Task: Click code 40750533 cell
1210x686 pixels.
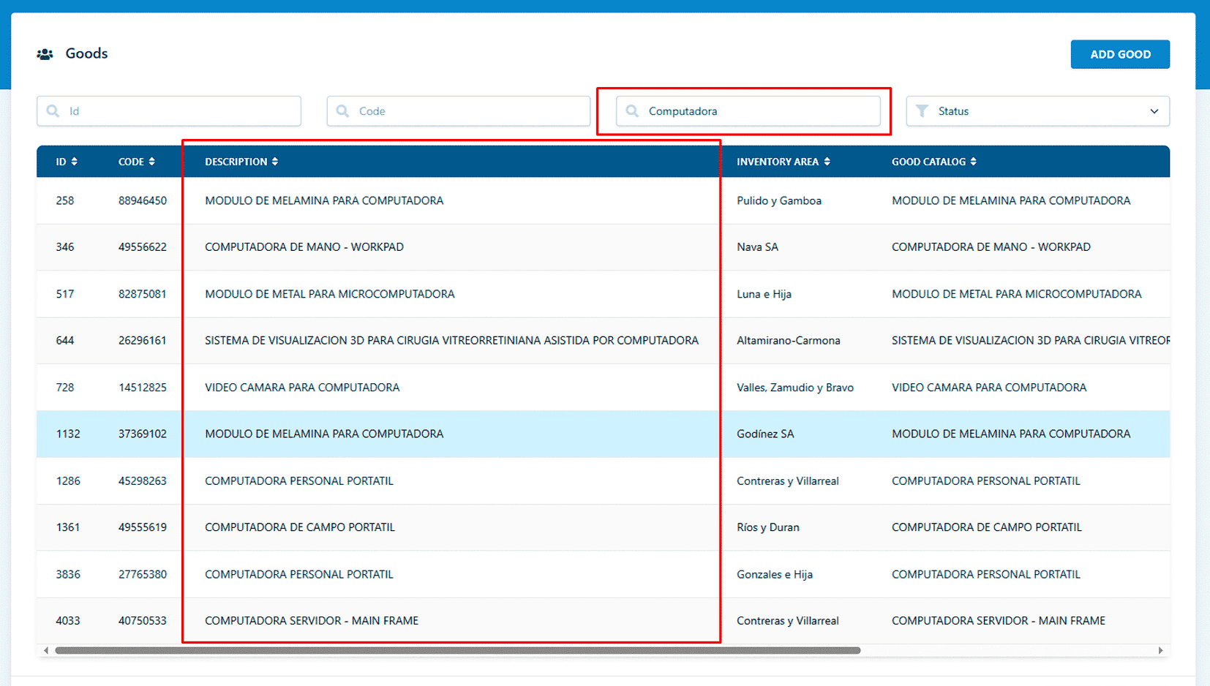Action: pos(143,621)
